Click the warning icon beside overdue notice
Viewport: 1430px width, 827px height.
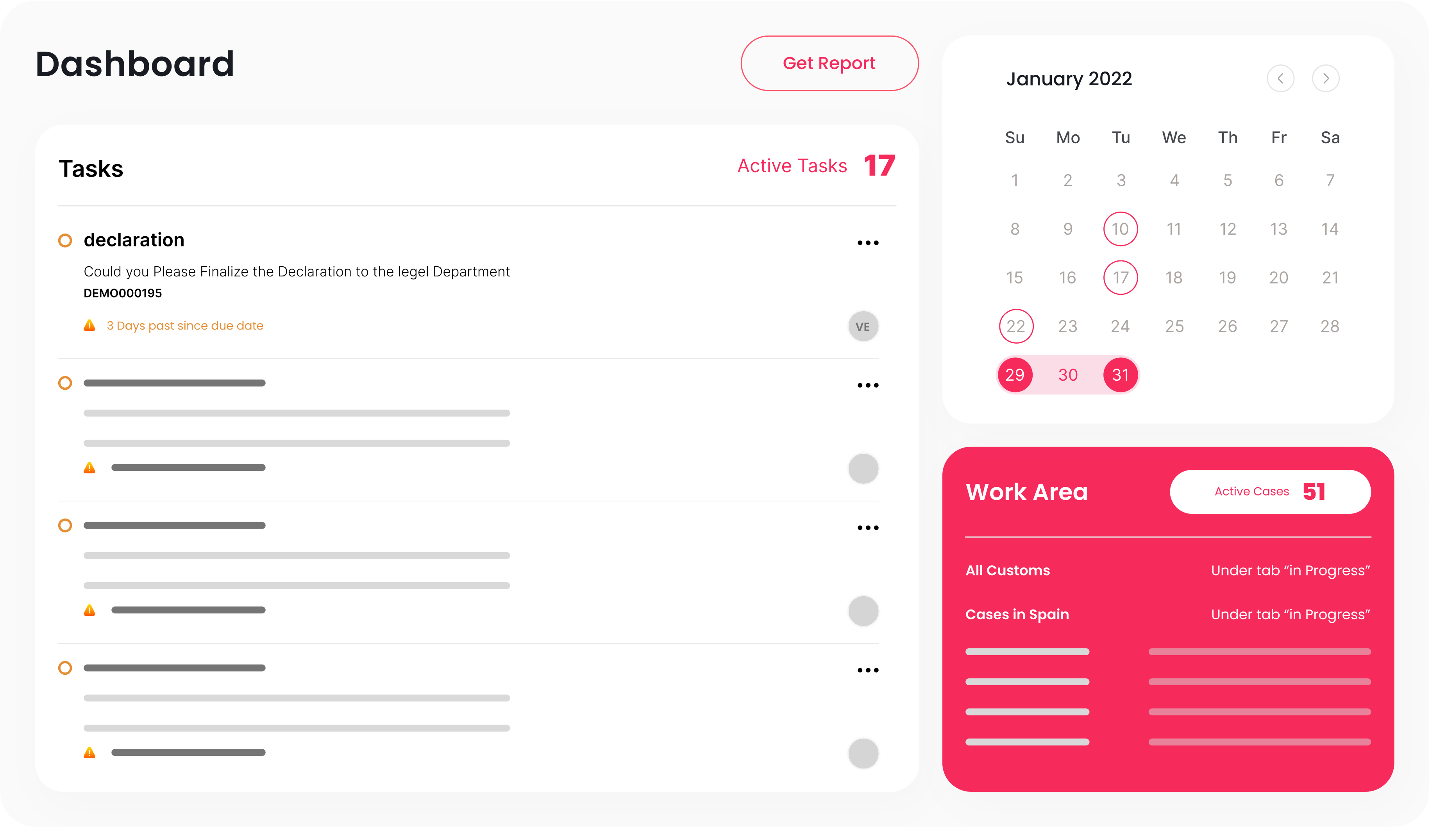89,326
